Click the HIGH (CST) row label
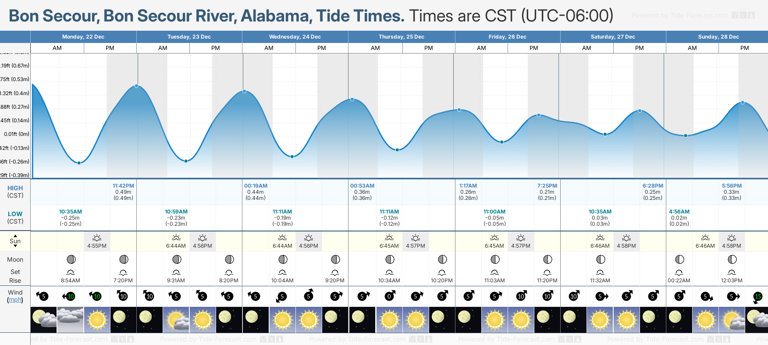The width and height of the screenshot is (768, 345). (x=15, y=192)
